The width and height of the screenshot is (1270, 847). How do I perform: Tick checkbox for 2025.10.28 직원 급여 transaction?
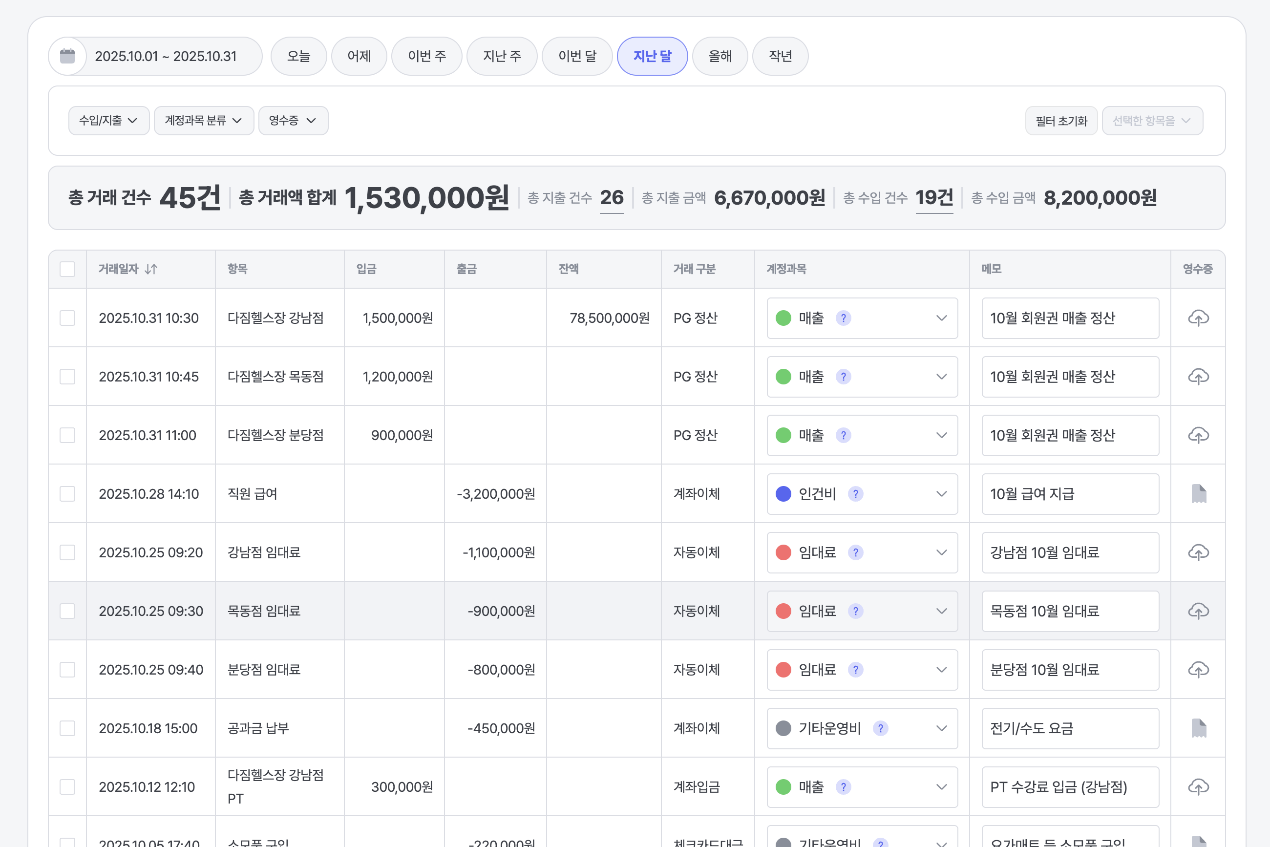(x=67, y=494)
